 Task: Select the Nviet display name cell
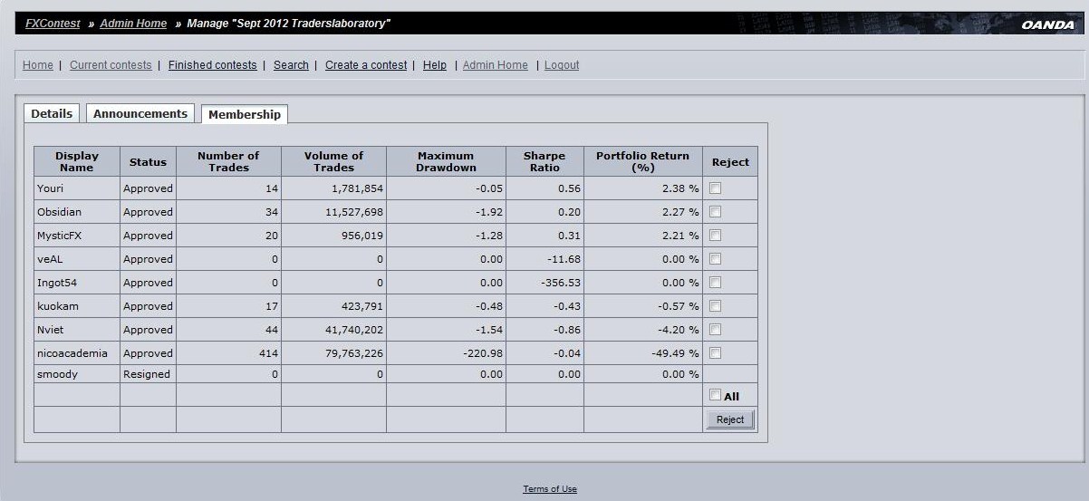click(x=77, y=330)
